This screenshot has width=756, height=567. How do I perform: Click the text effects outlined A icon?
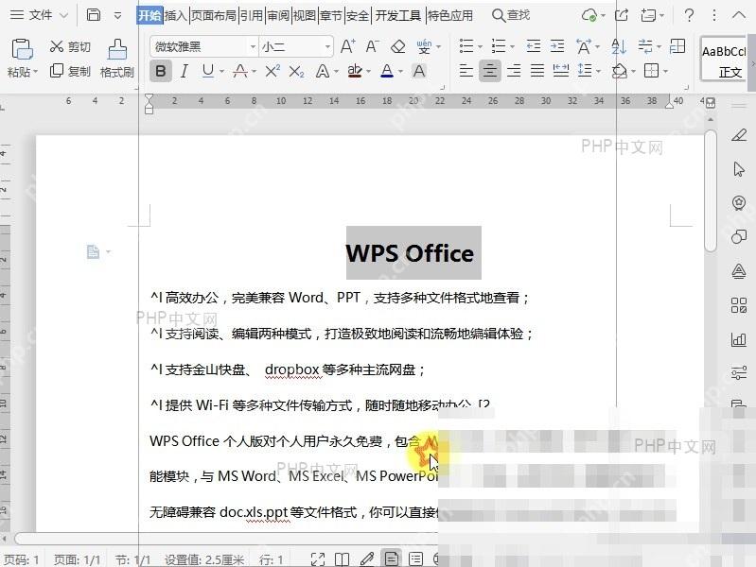pos(323,71)
